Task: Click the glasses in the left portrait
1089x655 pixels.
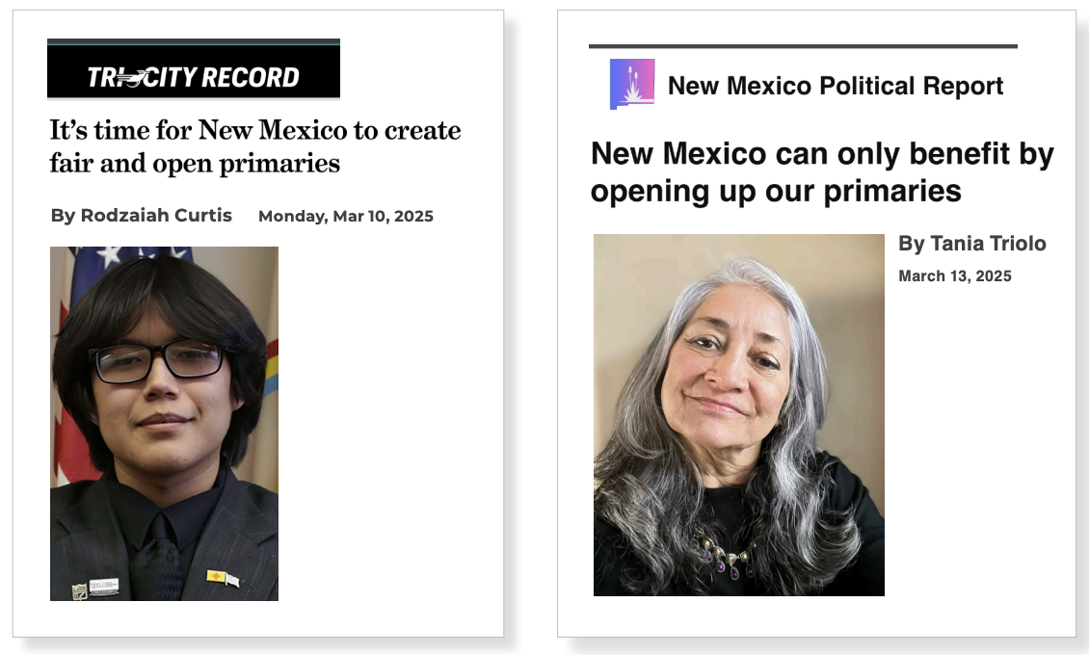Action: click(159, 361)
